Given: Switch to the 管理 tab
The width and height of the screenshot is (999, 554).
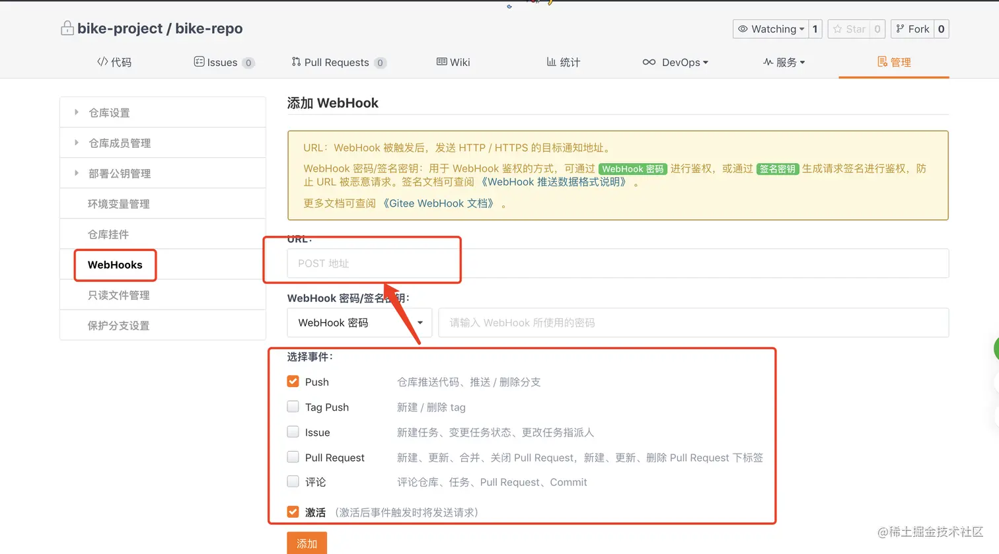Looking at the screenshot, I should coord(894,62).
